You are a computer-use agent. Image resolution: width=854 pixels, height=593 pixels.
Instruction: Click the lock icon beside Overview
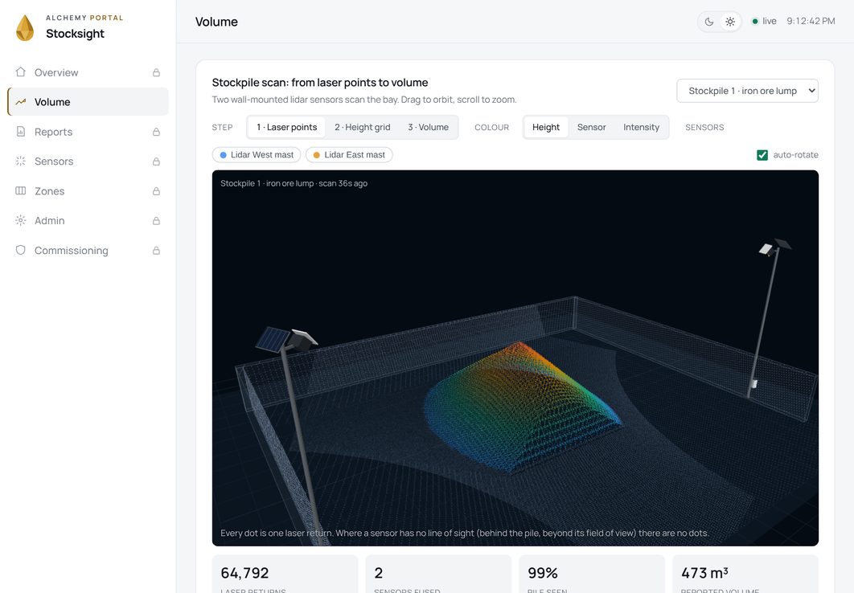156,72
